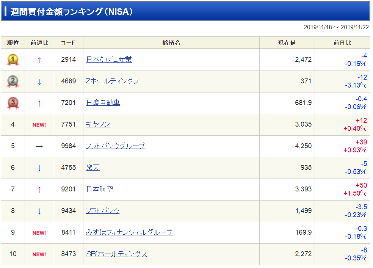Click stock code 4689

[x=69, y=81]
